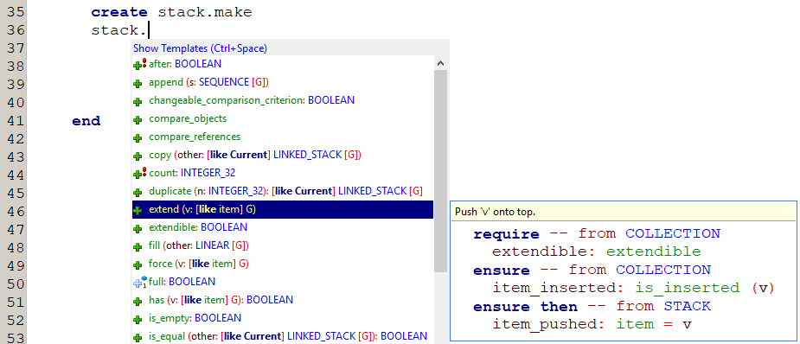Click the blue constant icon beside 'full: BOOLEAN'
The width and height of the screenshot is (800, 344).
[x=139, y=282]
